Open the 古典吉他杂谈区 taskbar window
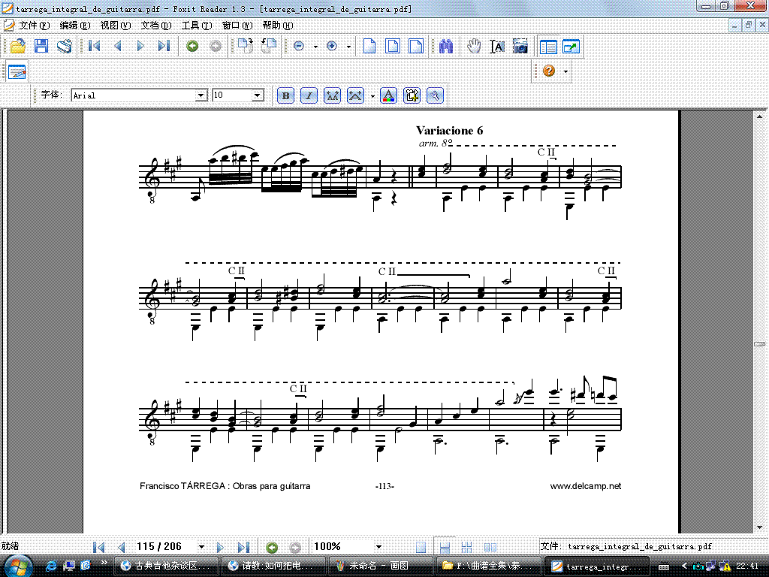The width and height of the screenshot is (769, 577). (166, 566)
